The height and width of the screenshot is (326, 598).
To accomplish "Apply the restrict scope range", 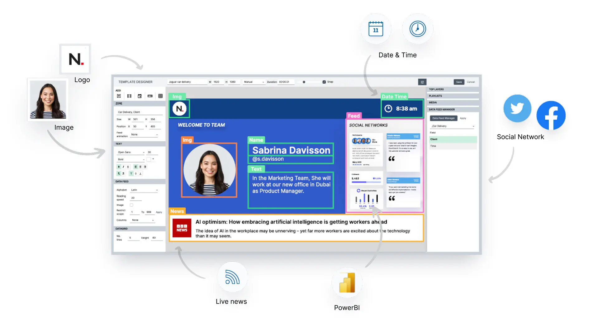I will click(159, 212).
